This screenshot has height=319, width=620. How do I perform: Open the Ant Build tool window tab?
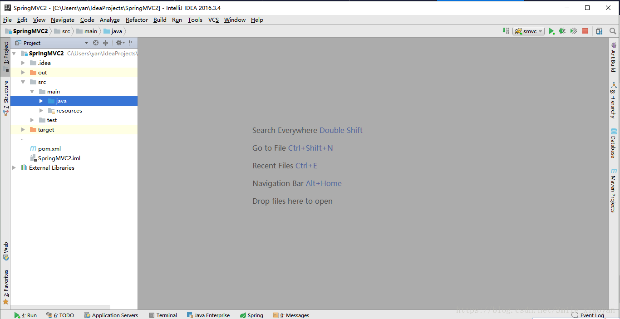click(614, 57)
